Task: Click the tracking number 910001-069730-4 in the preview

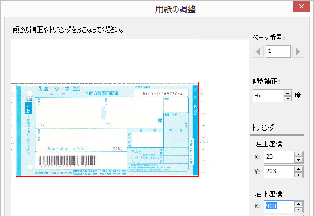Action: (x=163, y=94)
